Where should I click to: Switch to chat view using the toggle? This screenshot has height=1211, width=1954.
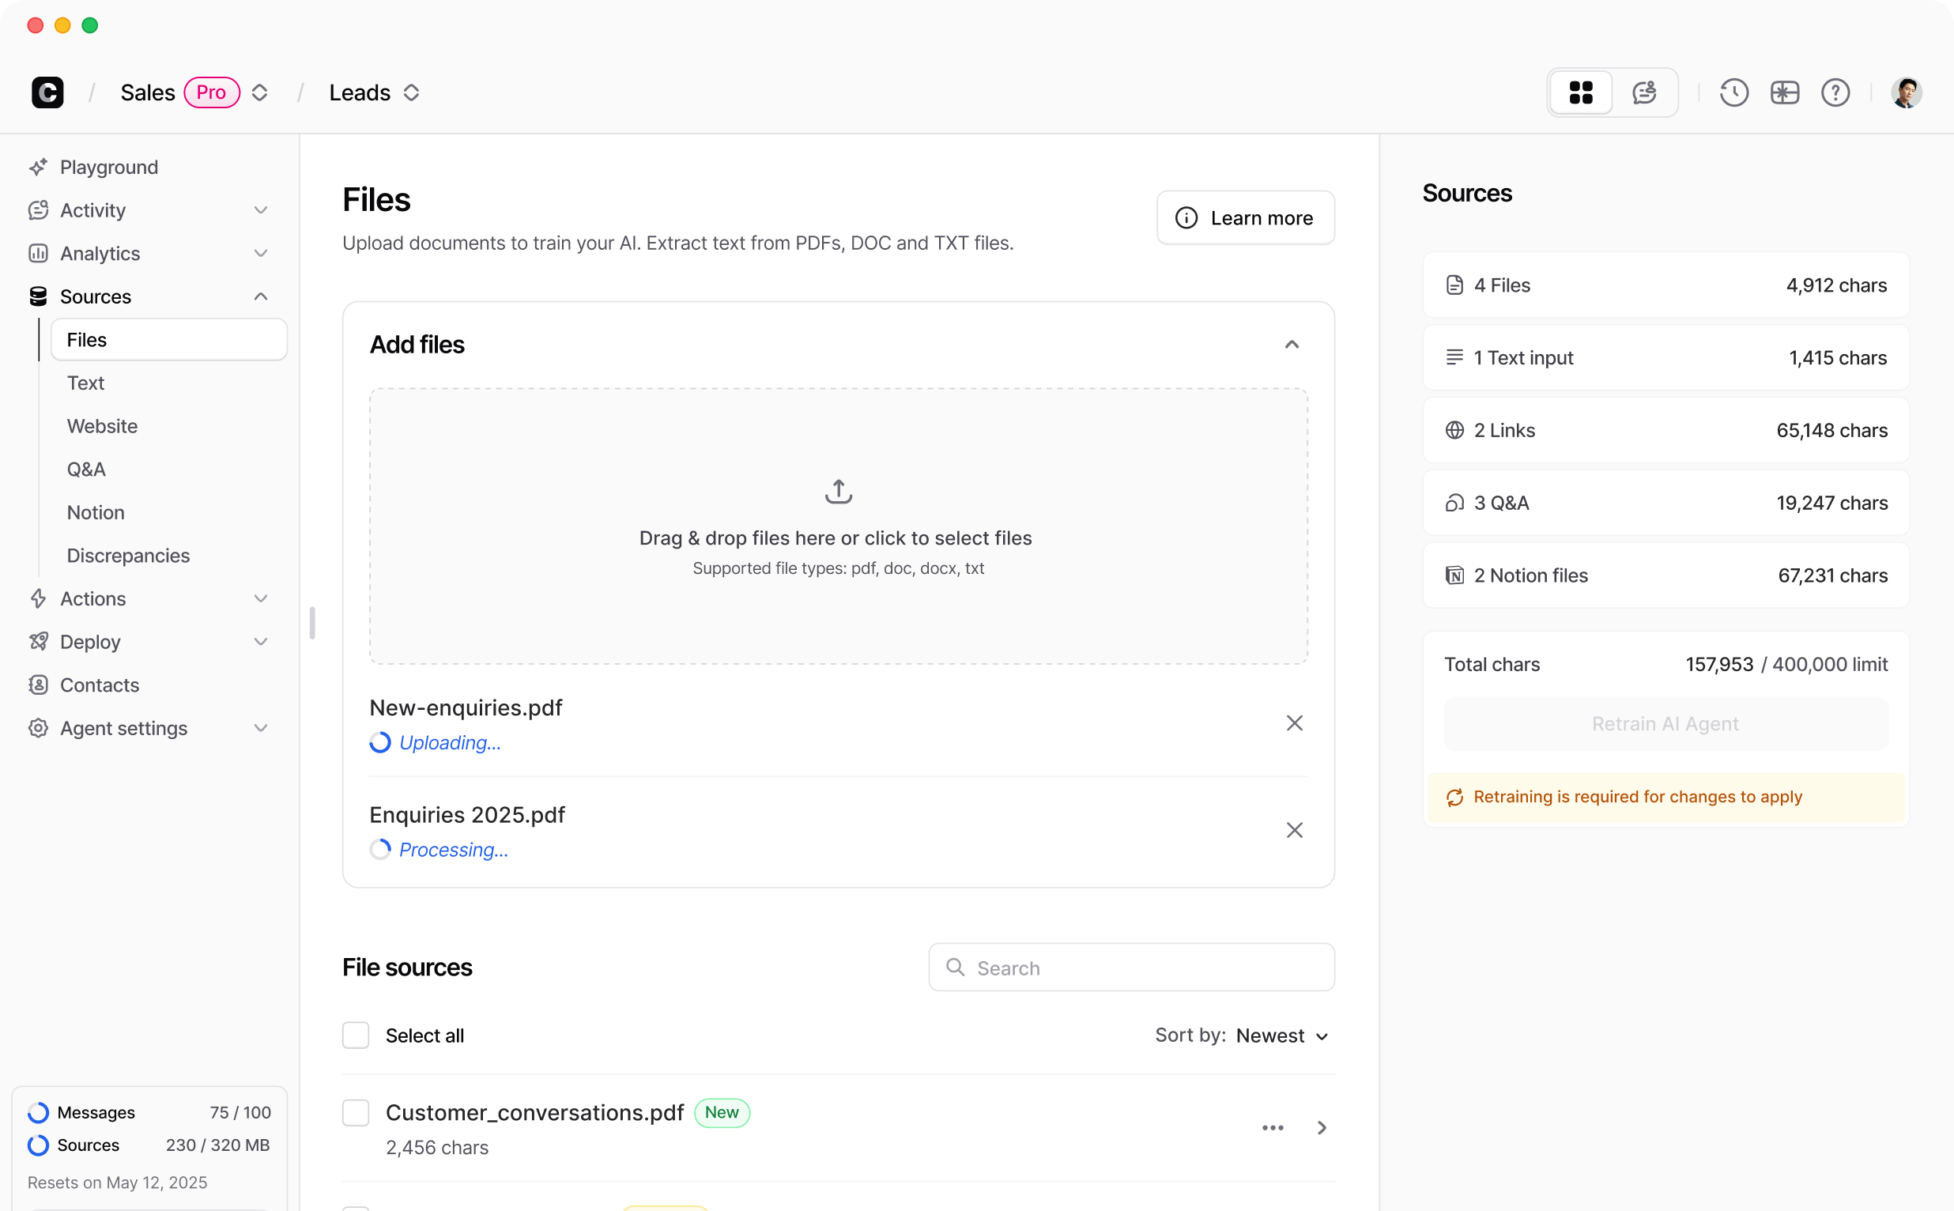1643,92
